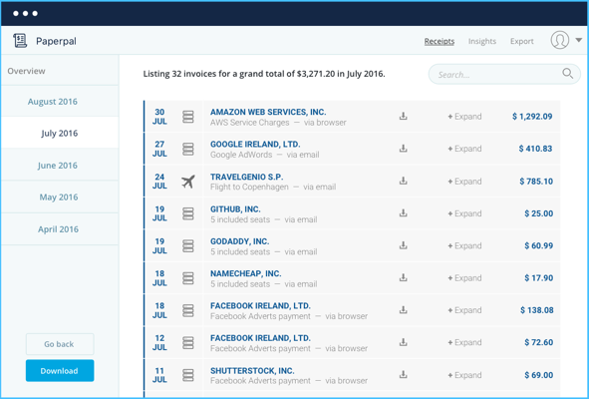The width and height of the screenshot is (589, 399).
Task: Expand the Amazon Web Services row
Action: click(x=464, y=117)
